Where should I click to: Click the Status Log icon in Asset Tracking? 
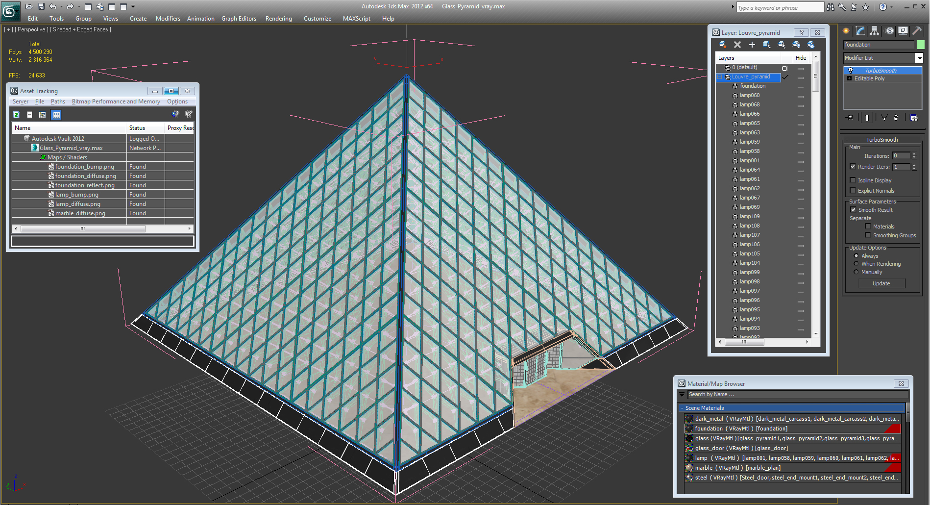click(29, 115)
